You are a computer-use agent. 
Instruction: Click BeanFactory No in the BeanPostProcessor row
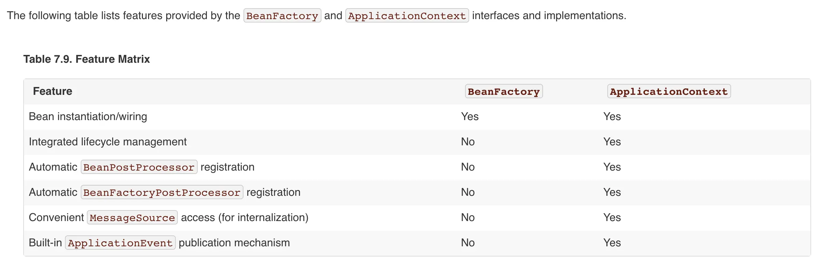[468, 167]
